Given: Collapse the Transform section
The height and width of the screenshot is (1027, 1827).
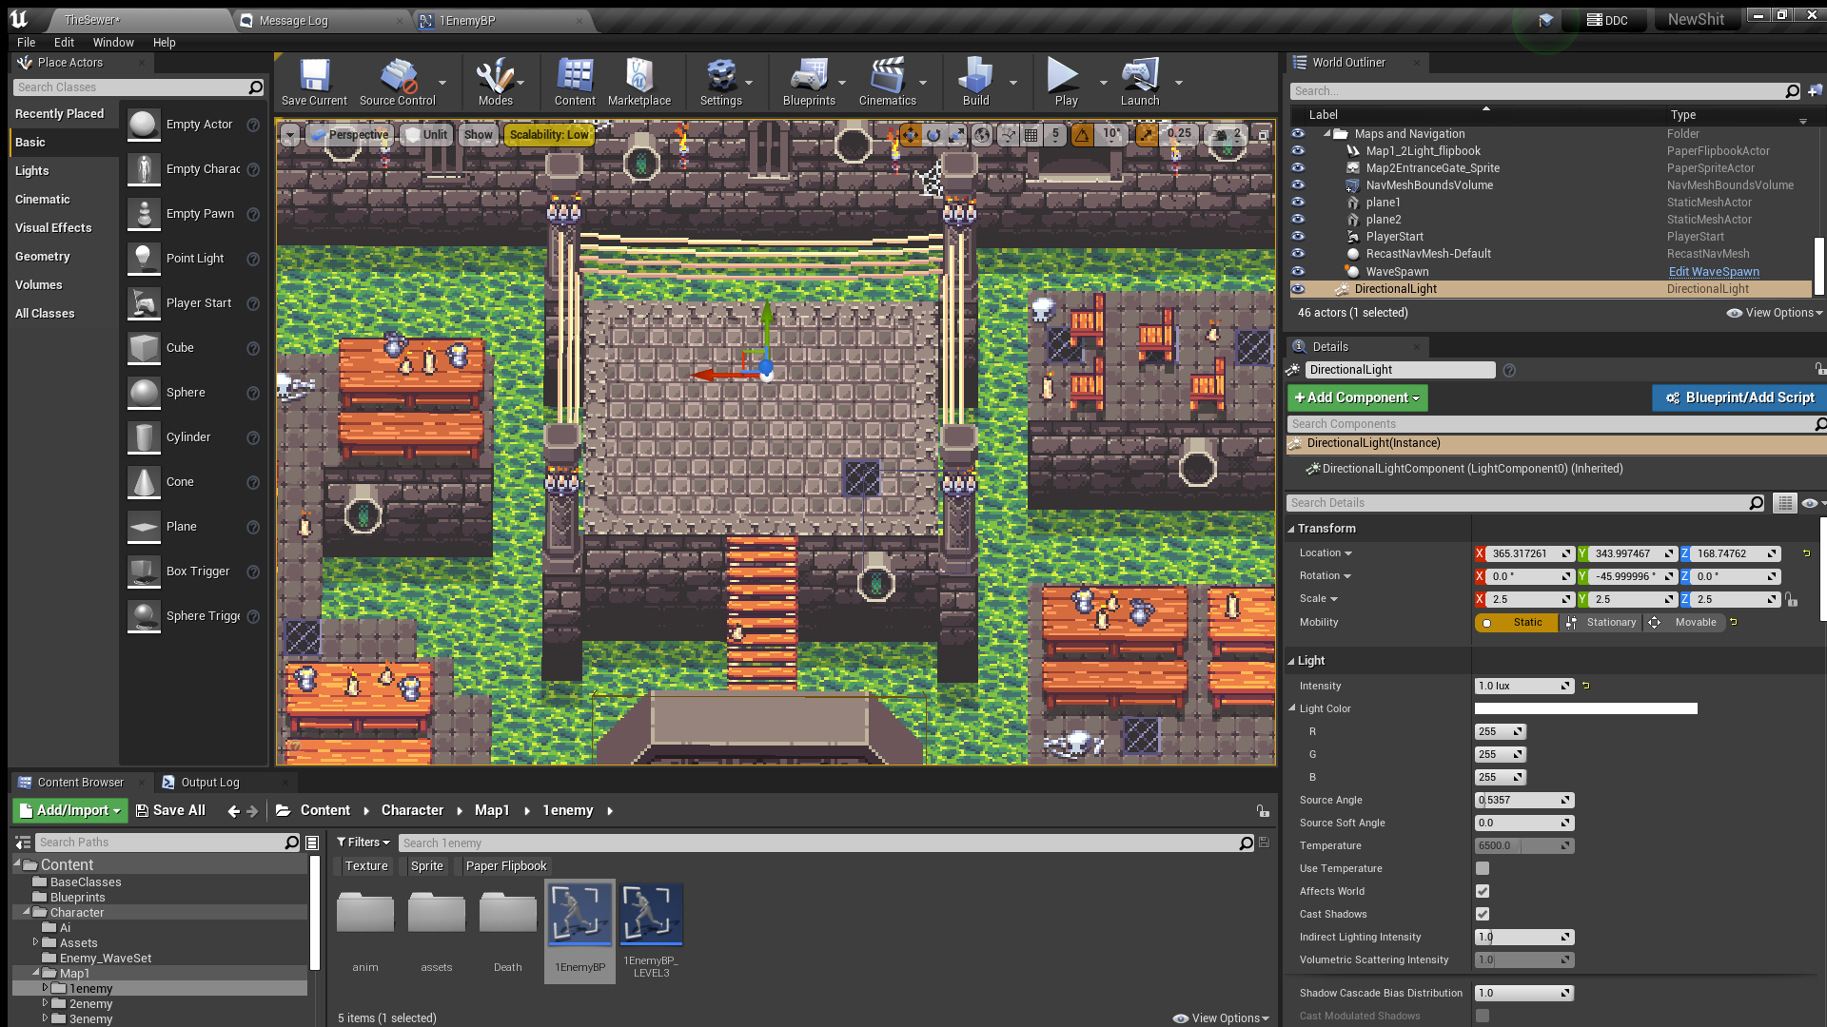Looking at the screenshot, I should [x=1291, y=529].
